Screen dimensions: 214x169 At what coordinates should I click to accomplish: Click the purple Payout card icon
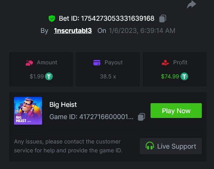97,62
